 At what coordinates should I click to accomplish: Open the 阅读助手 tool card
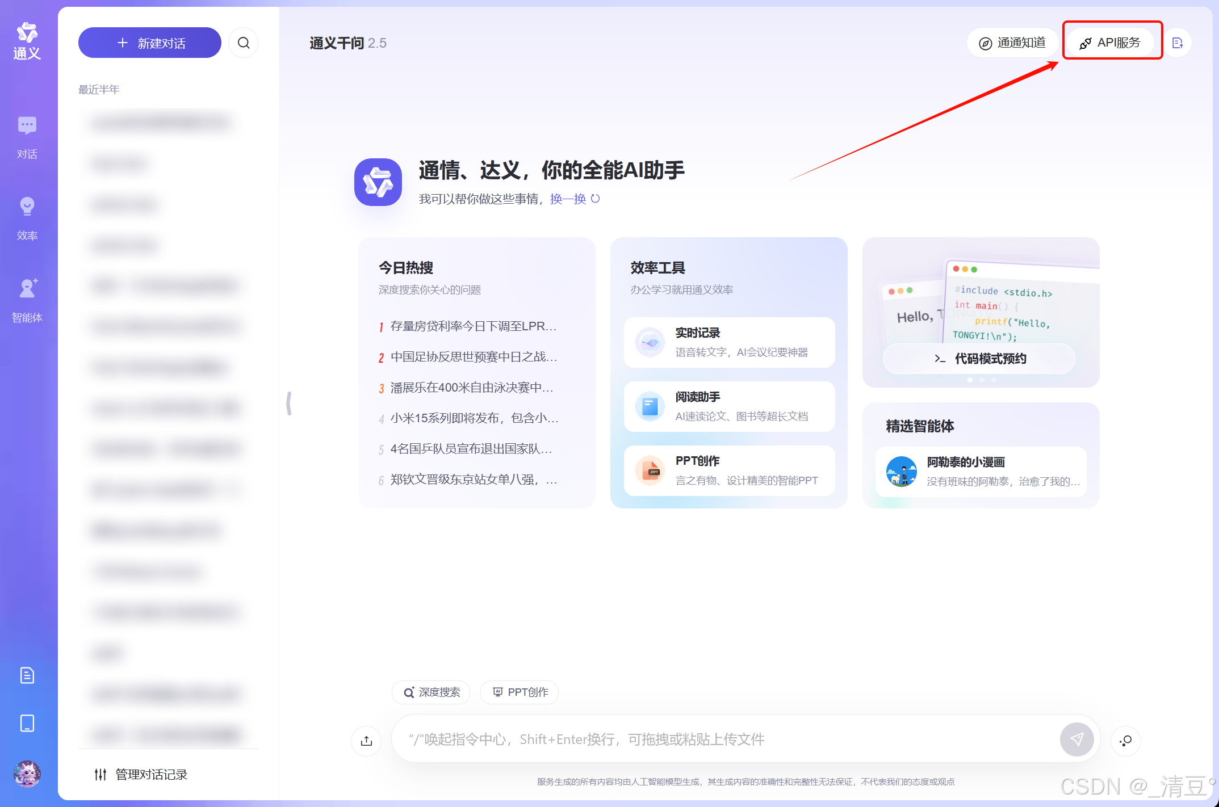click(729, 406)
